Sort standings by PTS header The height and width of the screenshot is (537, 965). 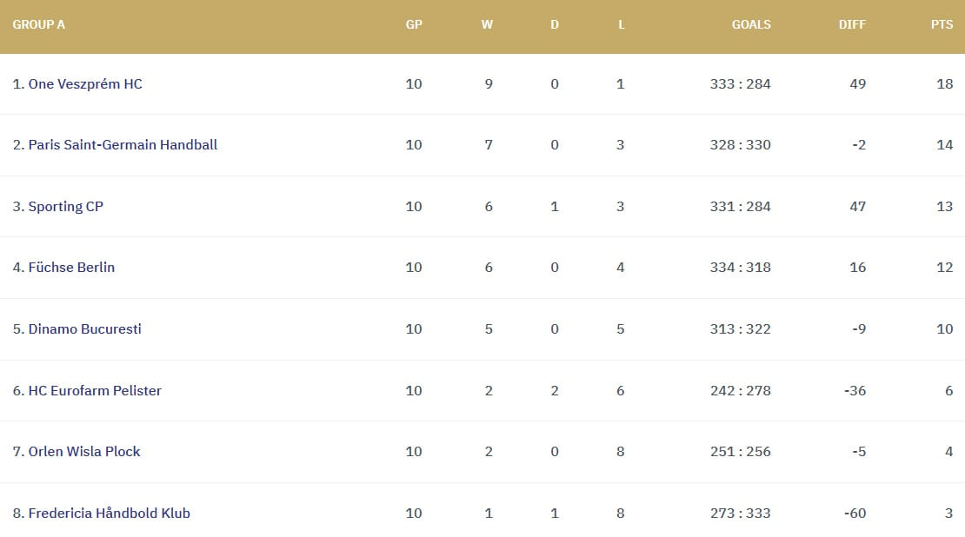(x=942, y=24)
